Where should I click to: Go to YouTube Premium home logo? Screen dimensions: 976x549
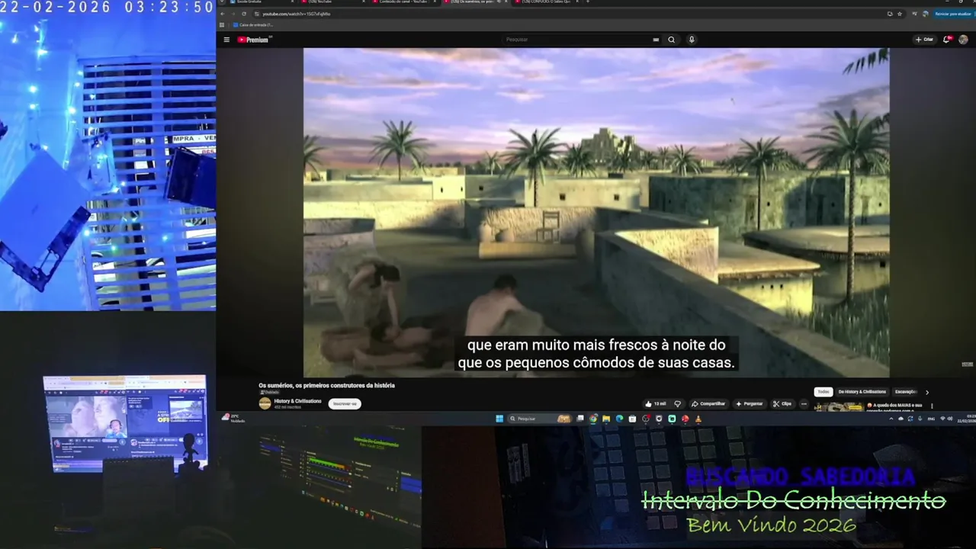tap(253, 40)
